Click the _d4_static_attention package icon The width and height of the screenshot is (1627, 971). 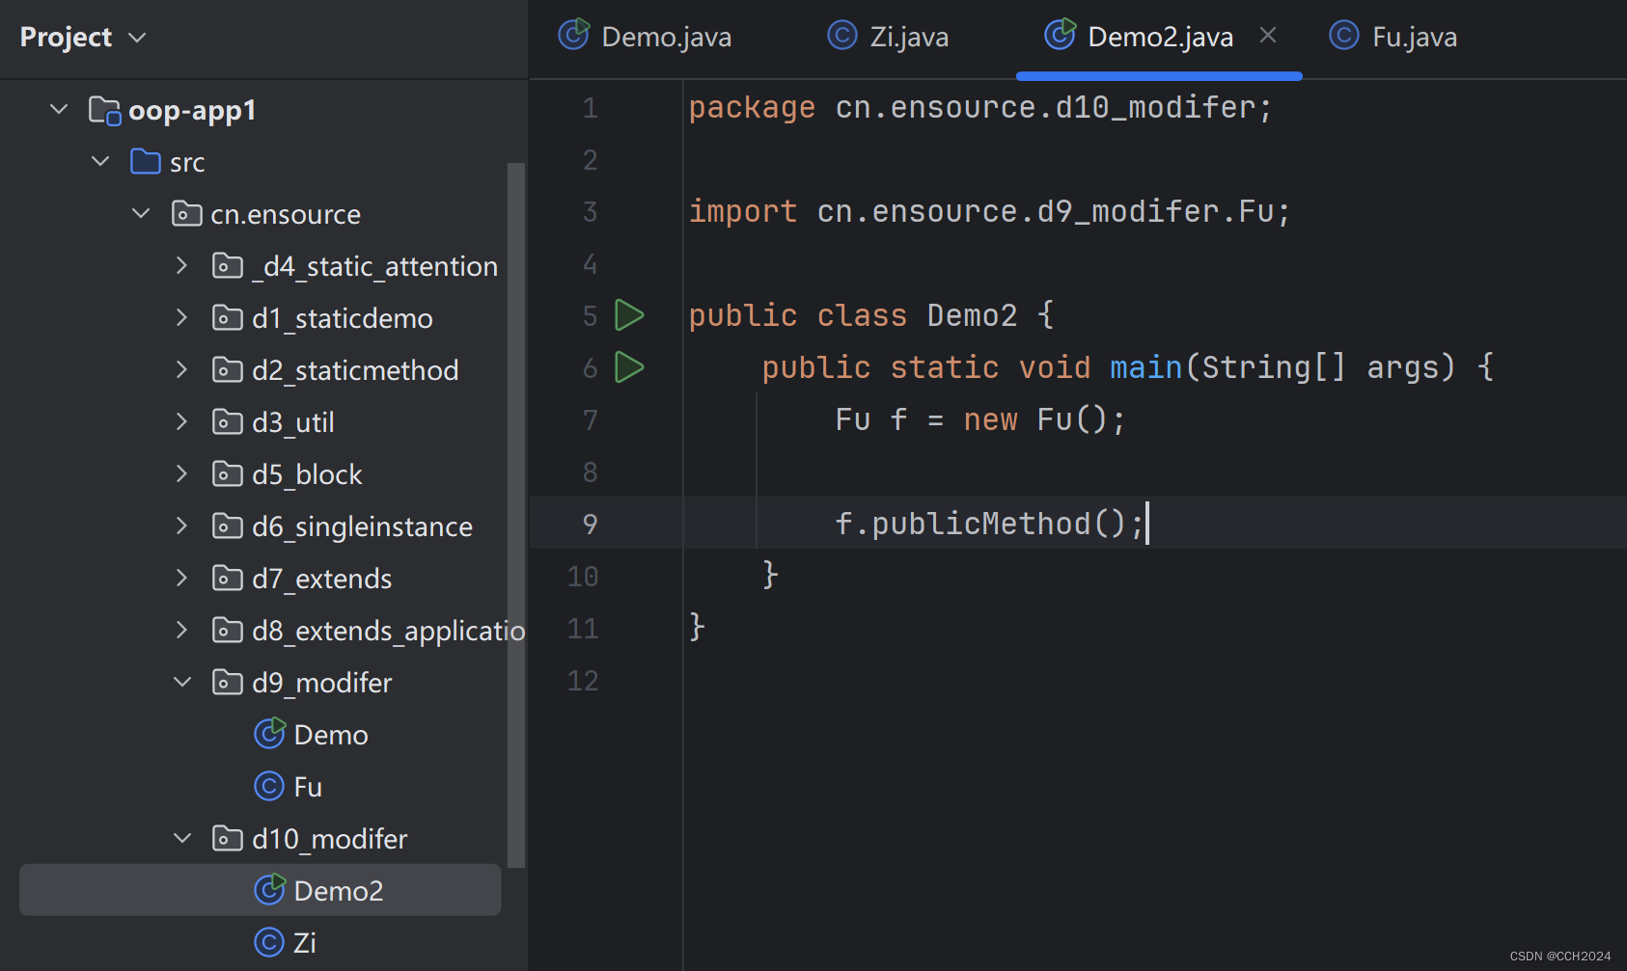point(227,266)
